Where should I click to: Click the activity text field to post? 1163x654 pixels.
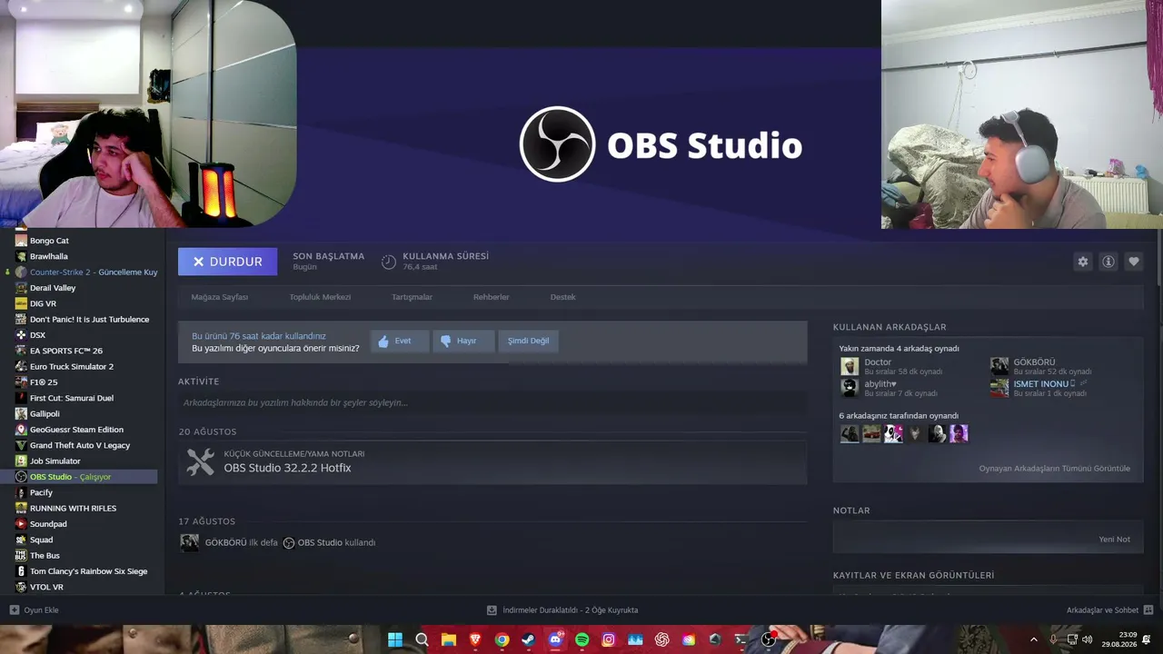pos(492,402)
